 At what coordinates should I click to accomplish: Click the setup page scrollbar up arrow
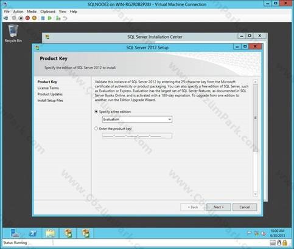pos(256,82)
